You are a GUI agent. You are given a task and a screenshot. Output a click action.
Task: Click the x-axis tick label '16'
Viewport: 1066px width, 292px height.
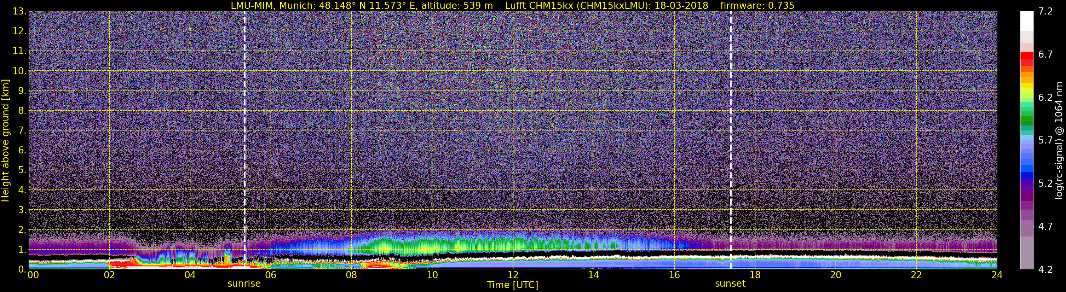click(674, 275)
